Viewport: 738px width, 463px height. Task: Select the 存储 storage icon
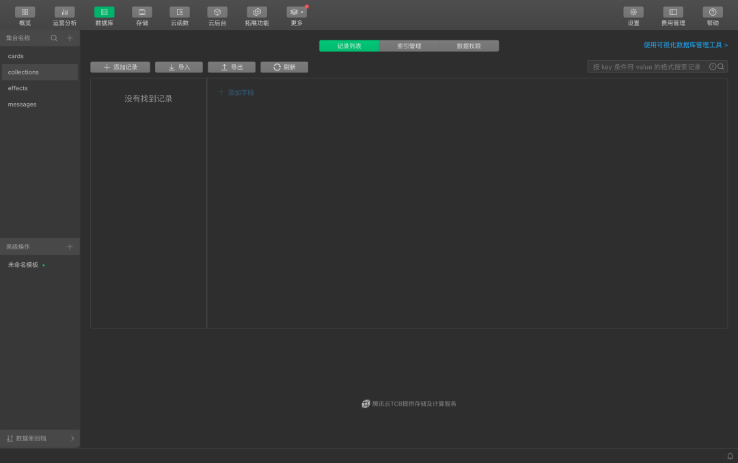(x=141, y=12)
